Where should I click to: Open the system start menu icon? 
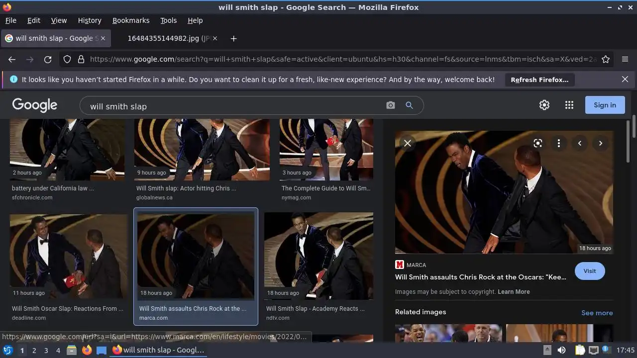tap(7, 350)
